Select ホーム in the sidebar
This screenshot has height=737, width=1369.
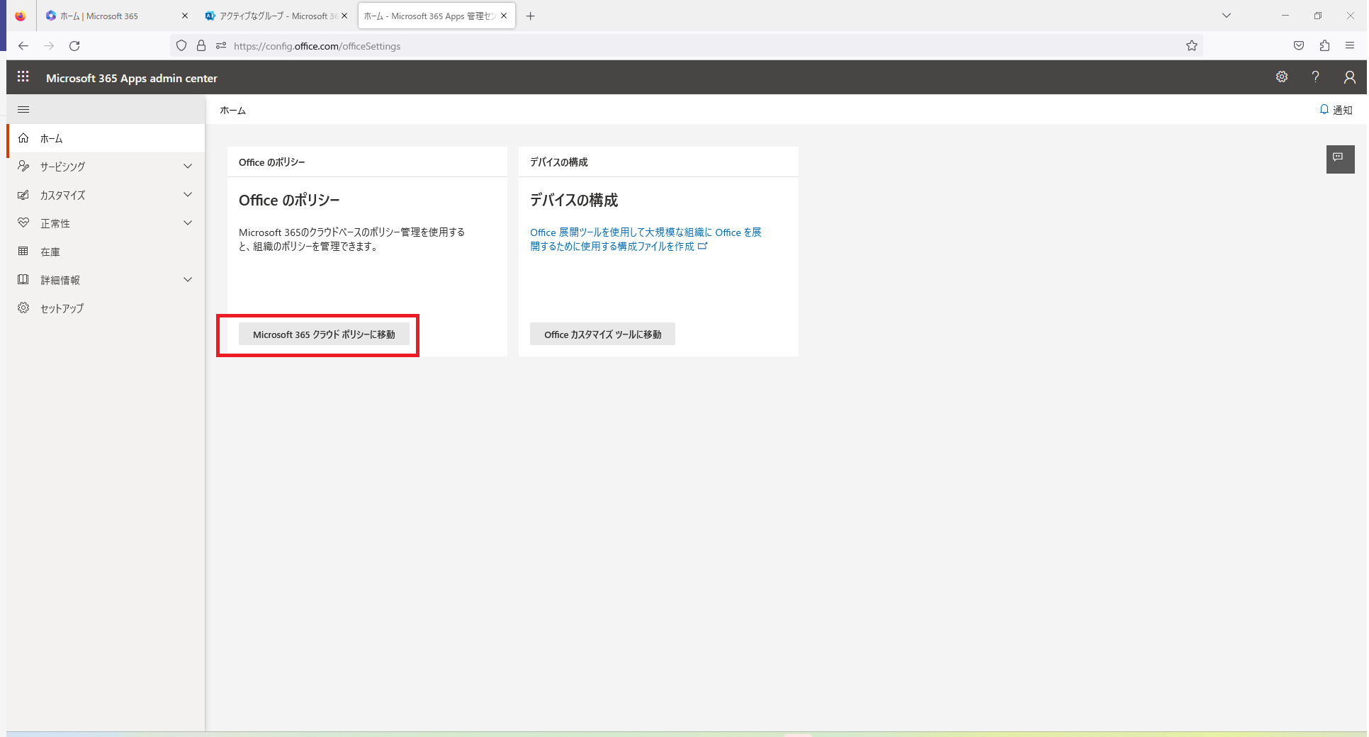pos(52,139)
